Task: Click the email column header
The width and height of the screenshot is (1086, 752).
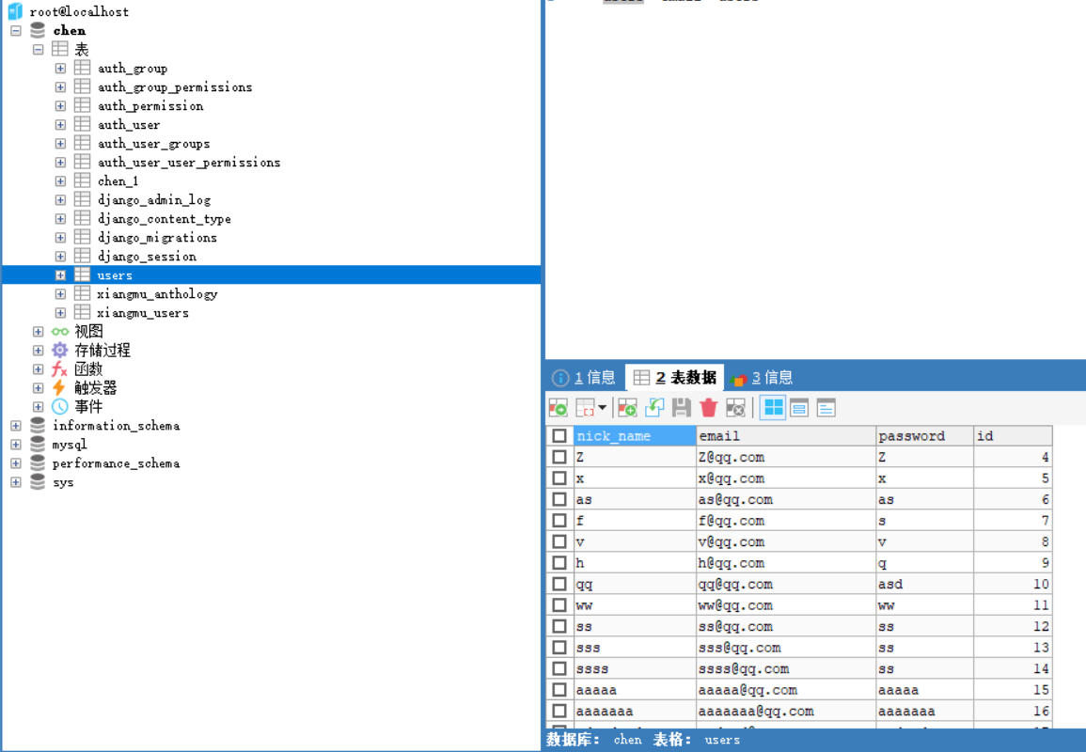Action: (785, 435)
